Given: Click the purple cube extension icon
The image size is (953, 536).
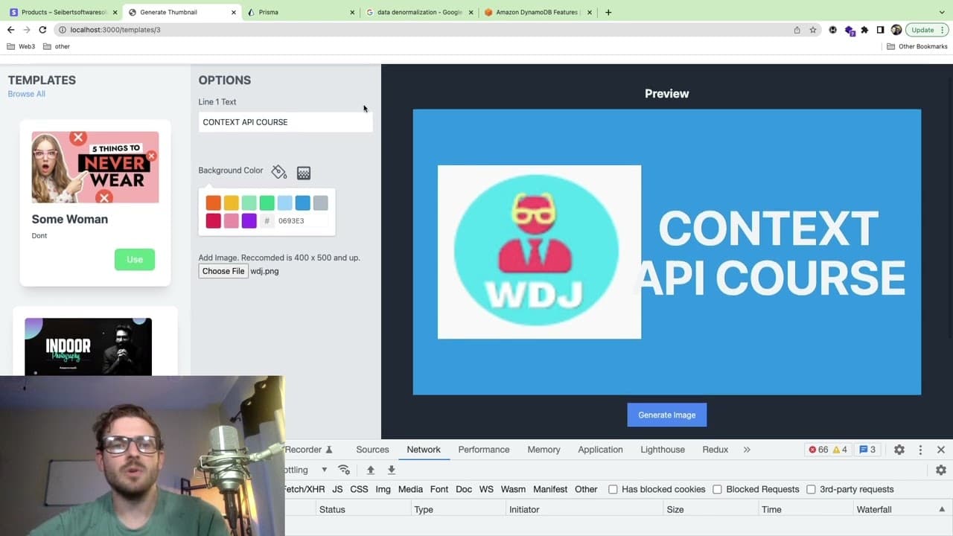Looking at the screenshot, I should click(x=849, y=31).
